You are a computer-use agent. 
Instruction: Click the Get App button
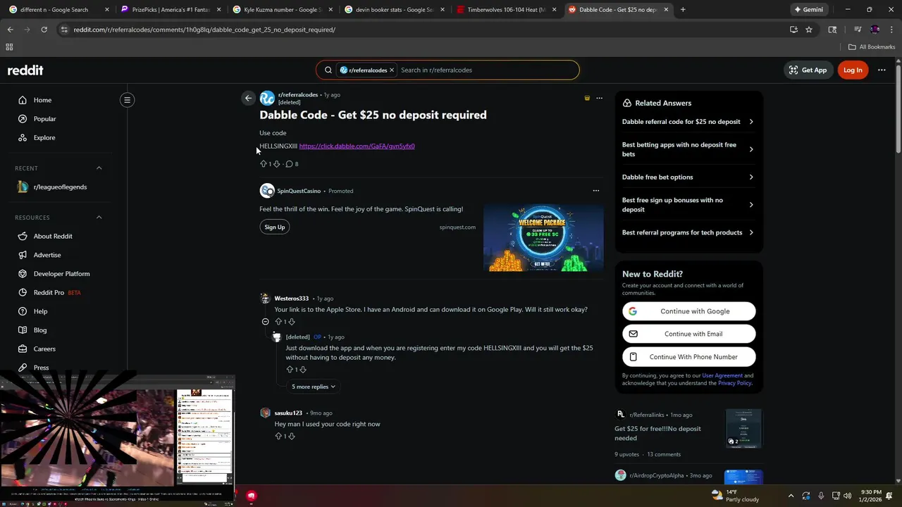tap(808, 70)
